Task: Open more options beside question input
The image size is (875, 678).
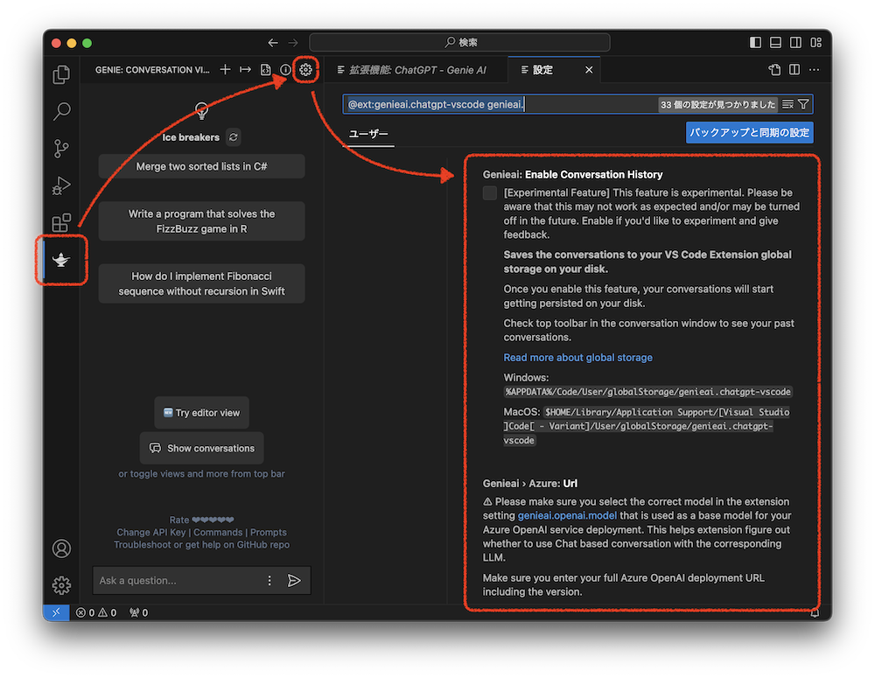Action: (x=269, y=580)
